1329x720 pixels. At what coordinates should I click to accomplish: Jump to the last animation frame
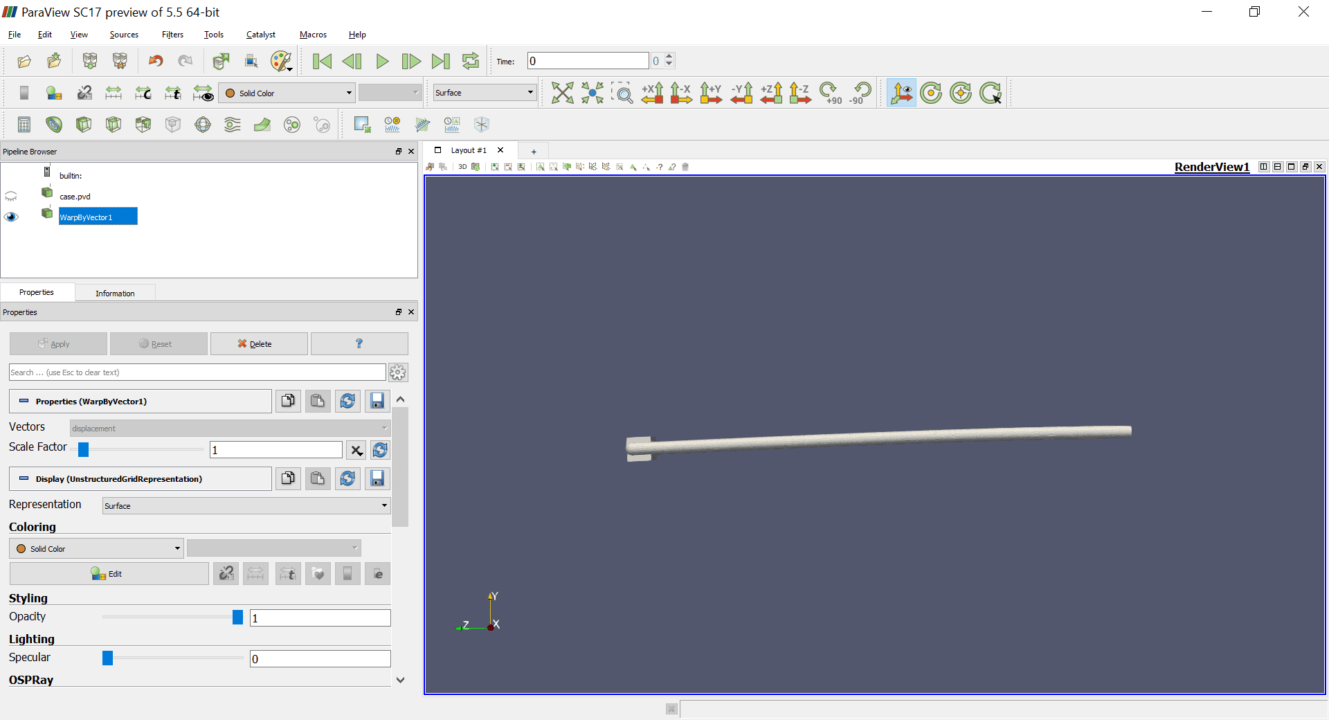point(441,62)
